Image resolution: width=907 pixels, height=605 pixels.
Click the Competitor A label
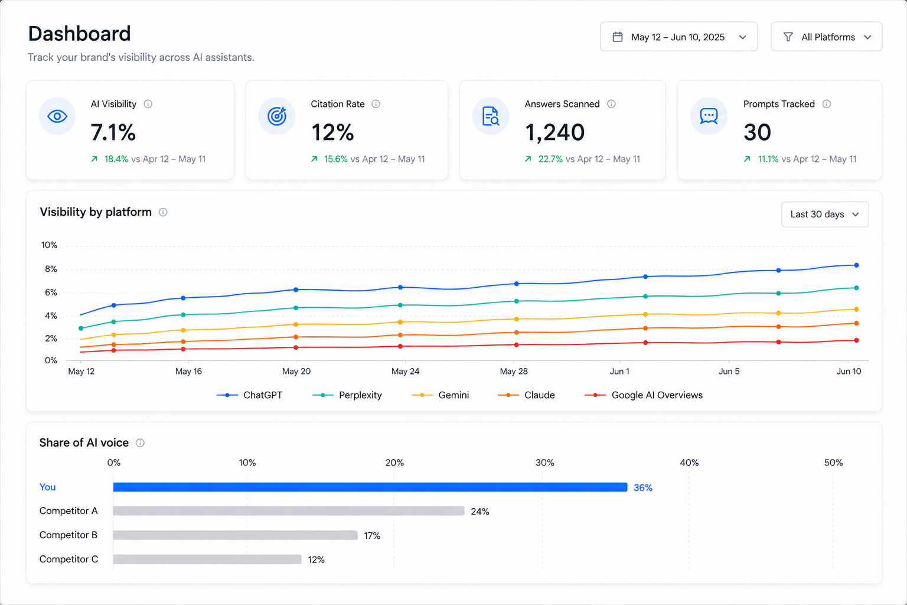[68, 511]
